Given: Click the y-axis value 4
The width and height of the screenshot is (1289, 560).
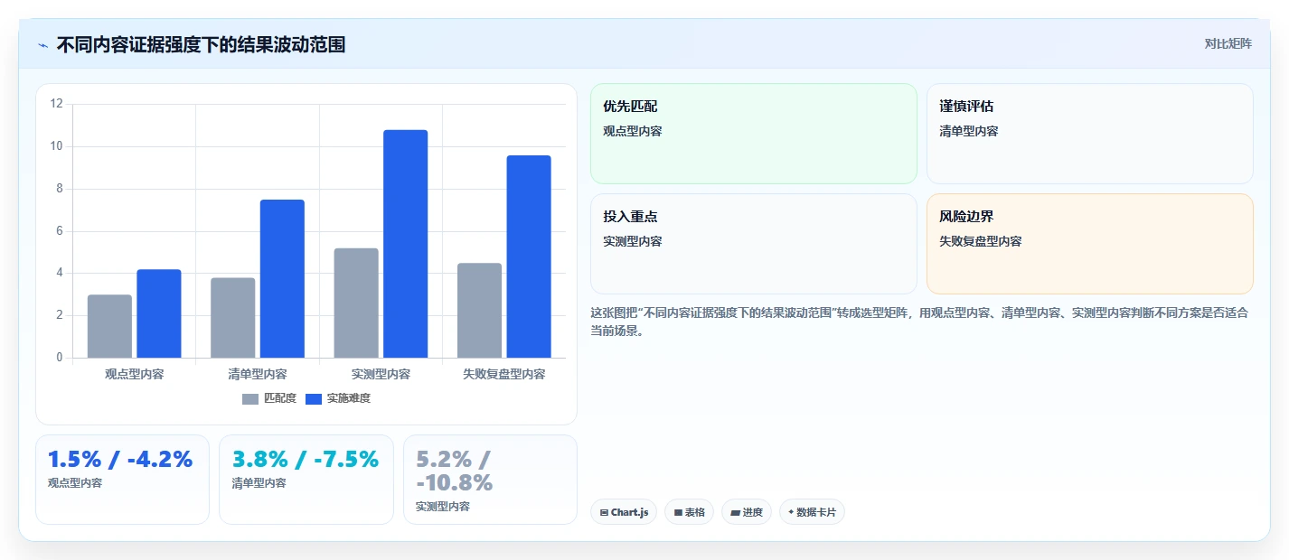Looking at the screenshot, I should click(60, 273).
